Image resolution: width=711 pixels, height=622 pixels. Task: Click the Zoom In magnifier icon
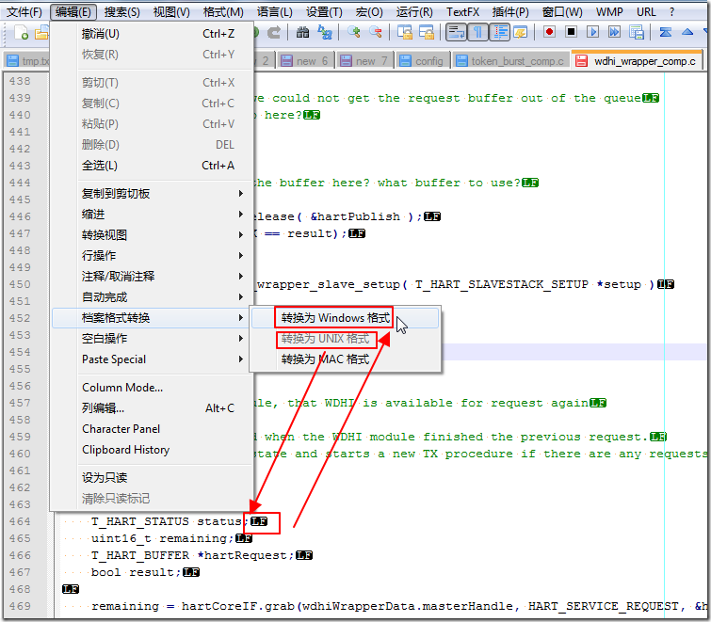354,32
